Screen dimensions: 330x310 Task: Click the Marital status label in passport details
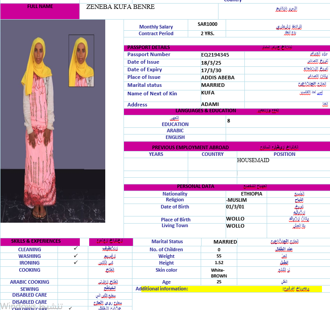(144, 85)
